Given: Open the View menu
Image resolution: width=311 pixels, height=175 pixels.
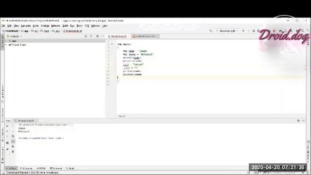Looking at the screenshot, I should pyautogui.click(x=16, y=26).
